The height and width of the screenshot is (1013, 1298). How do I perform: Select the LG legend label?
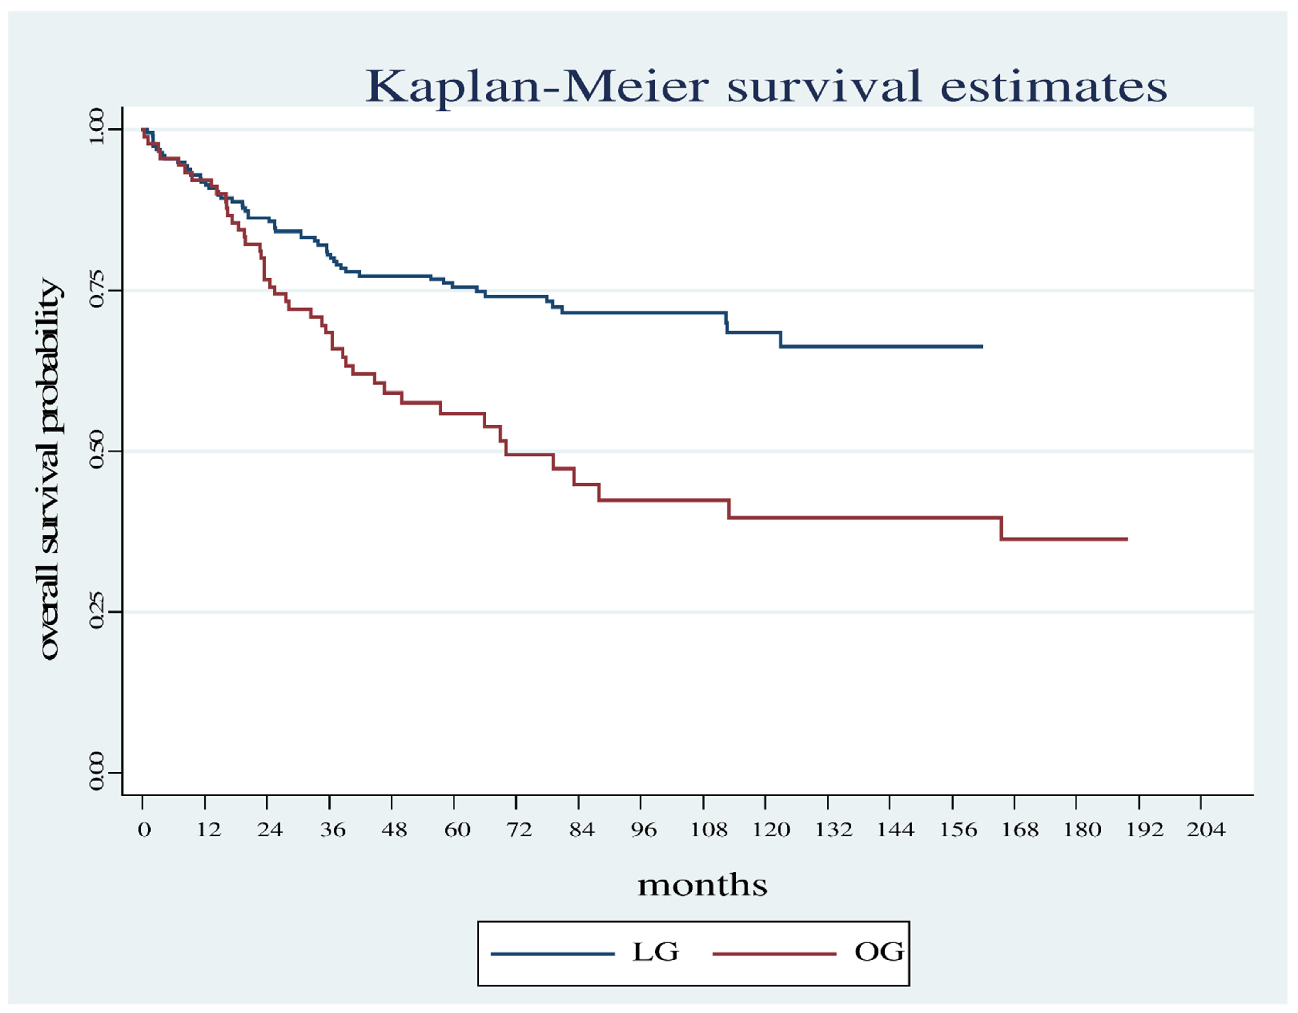click(x=655, y=952)
